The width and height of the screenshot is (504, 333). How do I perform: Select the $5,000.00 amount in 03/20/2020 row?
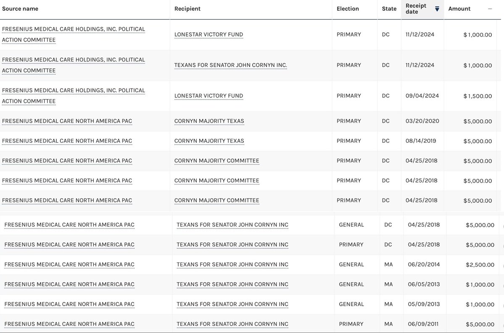tap(478, 121)
